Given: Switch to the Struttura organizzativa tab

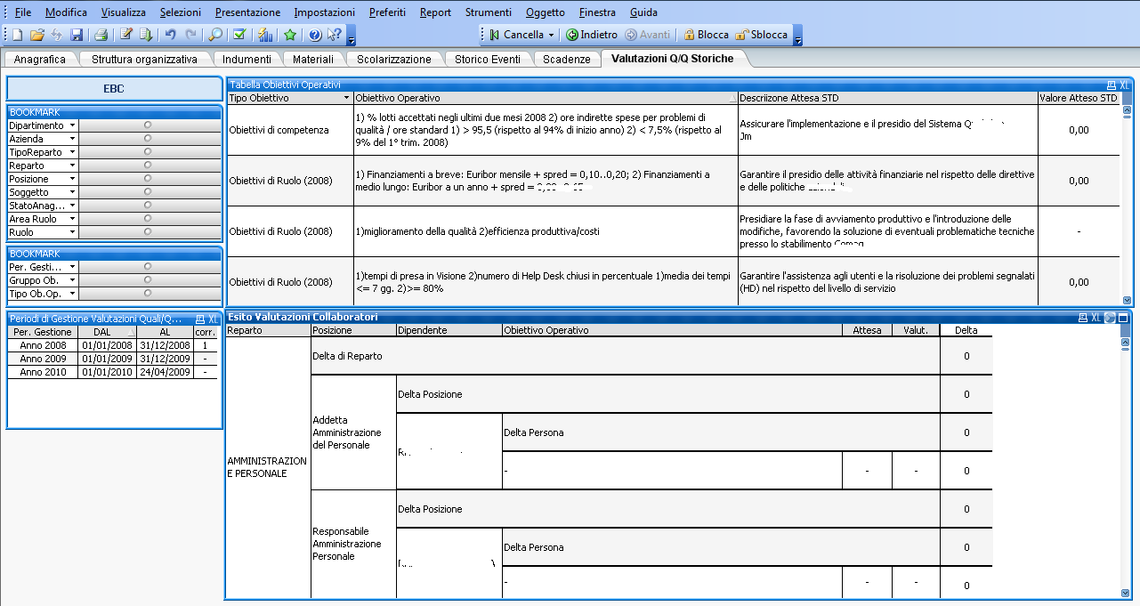Looking at the screenshot, I should [144, 59].
